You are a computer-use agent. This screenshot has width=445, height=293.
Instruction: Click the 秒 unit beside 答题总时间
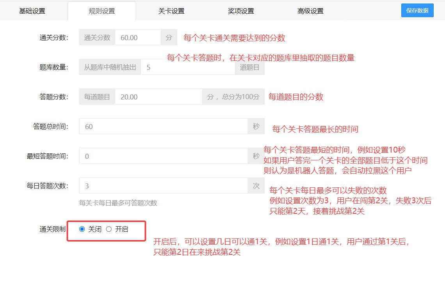click(x=256, y=126)
